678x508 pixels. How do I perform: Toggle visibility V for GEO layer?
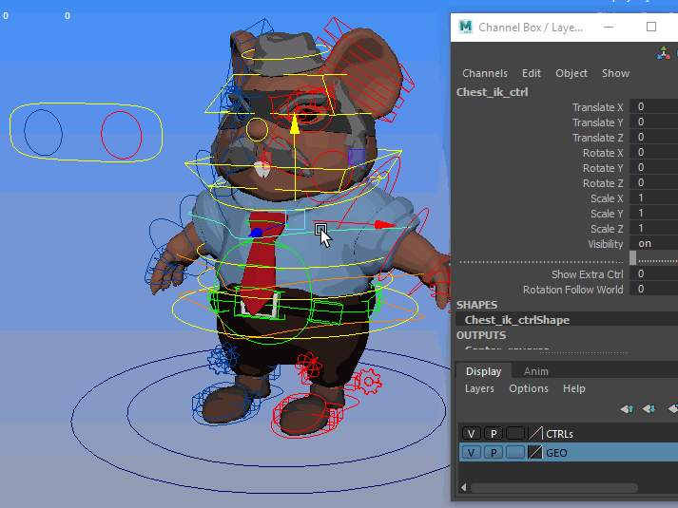pos(472,452)
